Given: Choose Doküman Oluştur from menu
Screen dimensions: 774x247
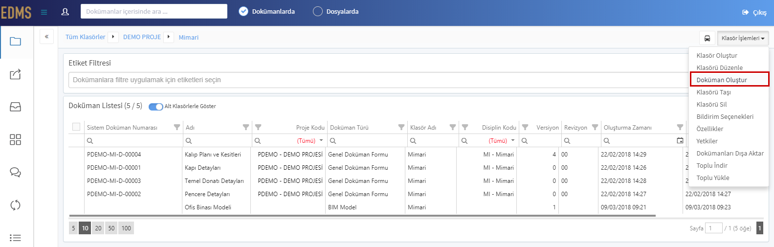Looking at the screenshot, I should [729, 80].
